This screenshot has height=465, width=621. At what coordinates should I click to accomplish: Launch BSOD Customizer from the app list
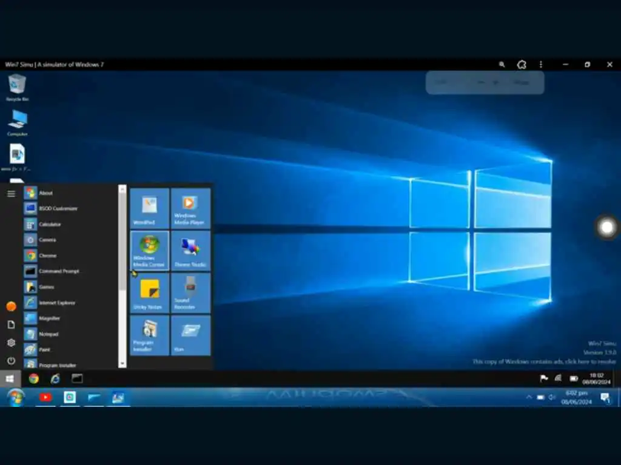click(70, 208)
